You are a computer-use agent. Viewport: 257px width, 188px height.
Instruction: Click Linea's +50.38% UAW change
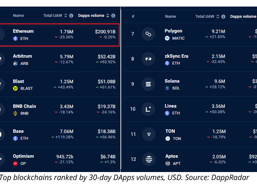click(x=215, y=112)
